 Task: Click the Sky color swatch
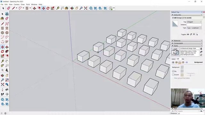coord(182,71)
